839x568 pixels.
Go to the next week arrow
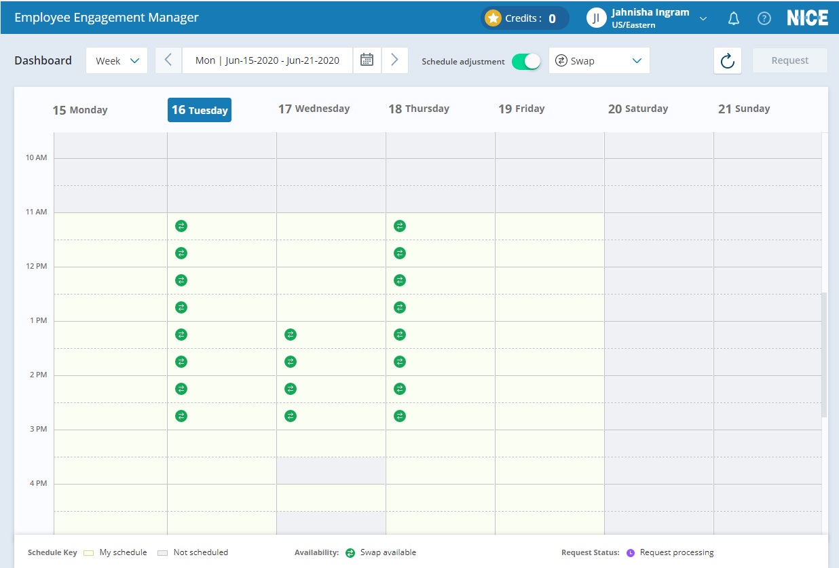[x=394, y=60]
